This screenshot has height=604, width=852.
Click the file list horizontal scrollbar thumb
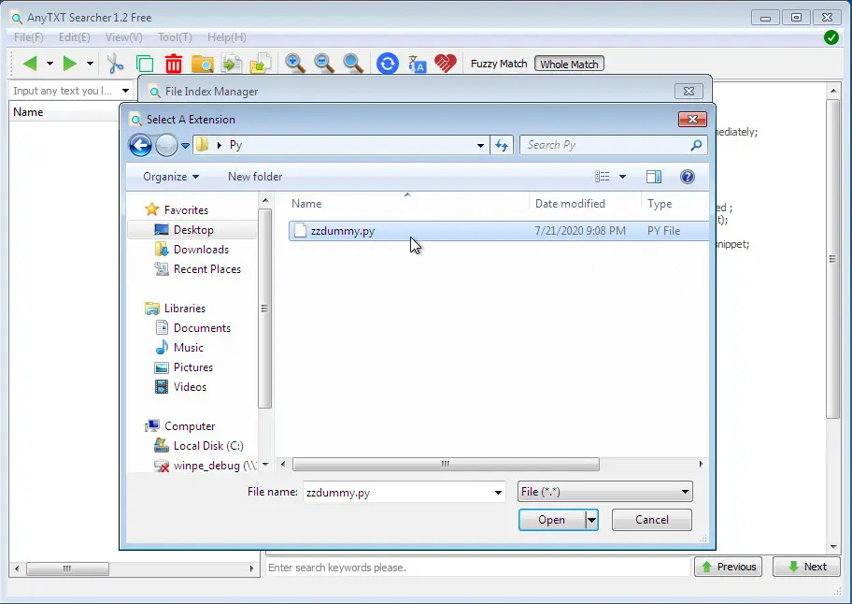pos(446,465)
